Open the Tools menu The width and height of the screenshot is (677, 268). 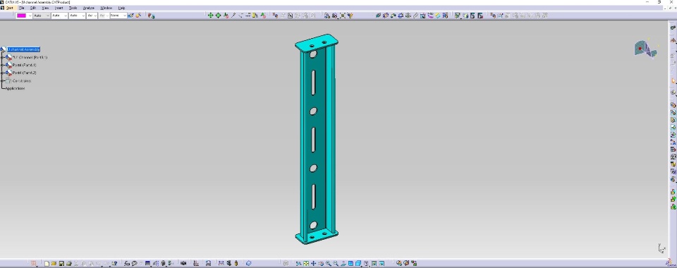pos(73,8)
